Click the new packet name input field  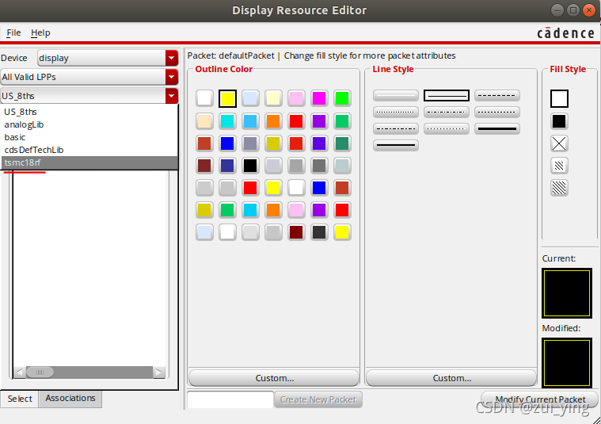tap(230, 399)
